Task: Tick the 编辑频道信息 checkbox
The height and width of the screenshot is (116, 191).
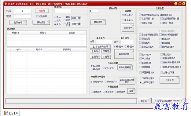Action: [140, 15]
